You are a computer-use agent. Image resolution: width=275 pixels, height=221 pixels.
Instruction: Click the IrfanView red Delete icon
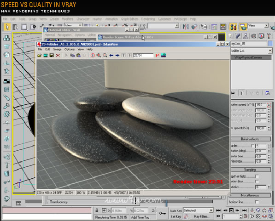tap(58, 56)
